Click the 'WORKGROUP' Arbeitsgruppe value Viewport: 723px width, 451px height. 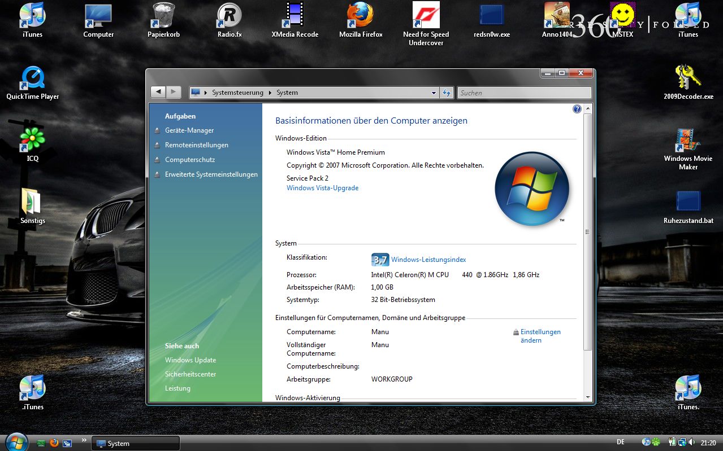pyautogui.click(x=392, y=379)
